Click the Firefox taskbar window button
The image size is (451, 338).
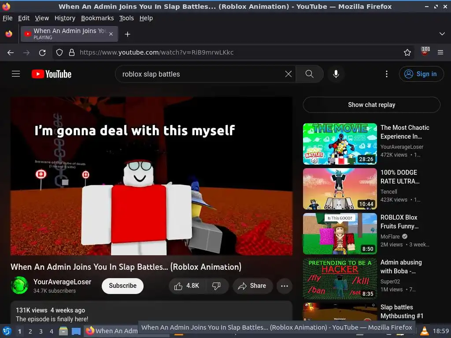point(111,331)
